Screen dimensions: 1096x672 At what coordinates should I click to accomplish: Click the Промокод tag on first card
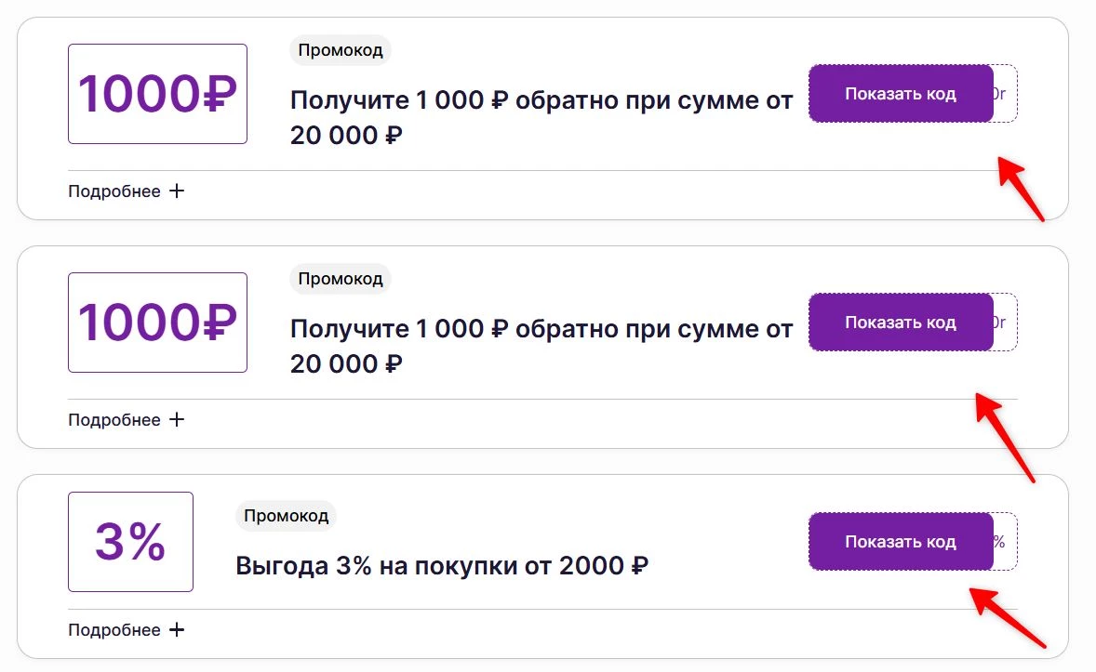(341, 50)
